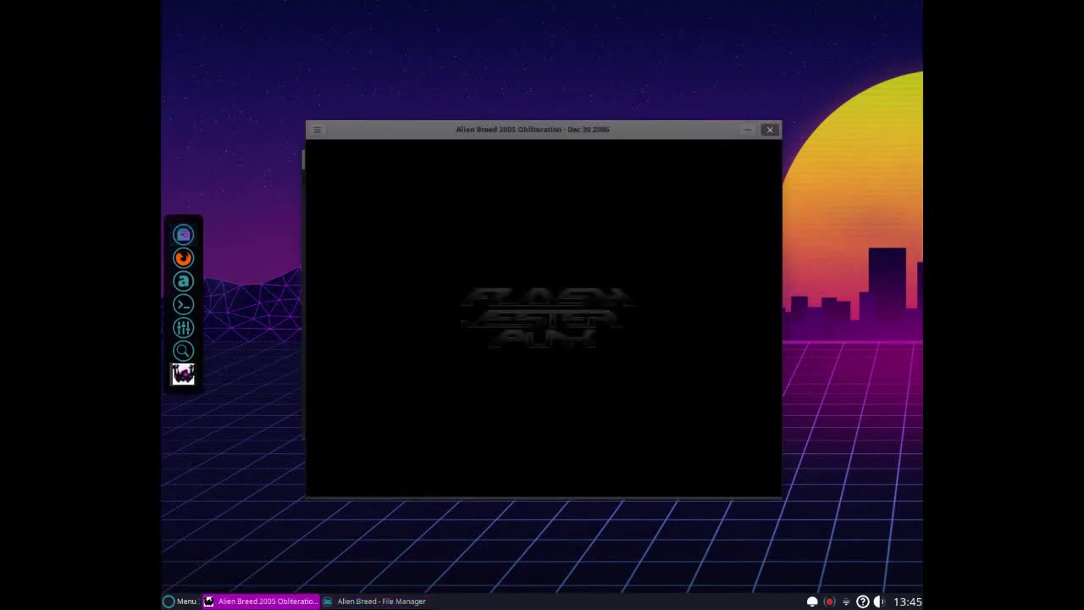Open the settings mixer dock icon

pyautogui.click(x=183, y=327)
